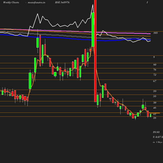Click the 'Weekly Charts' title text
Viewport: 163px width, 163px height.
click(x=11, y=2)
